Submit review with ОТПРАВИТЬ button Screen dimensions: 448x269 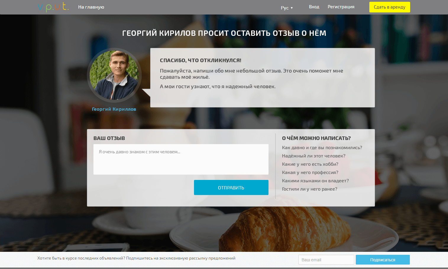[x=231, y=188]
